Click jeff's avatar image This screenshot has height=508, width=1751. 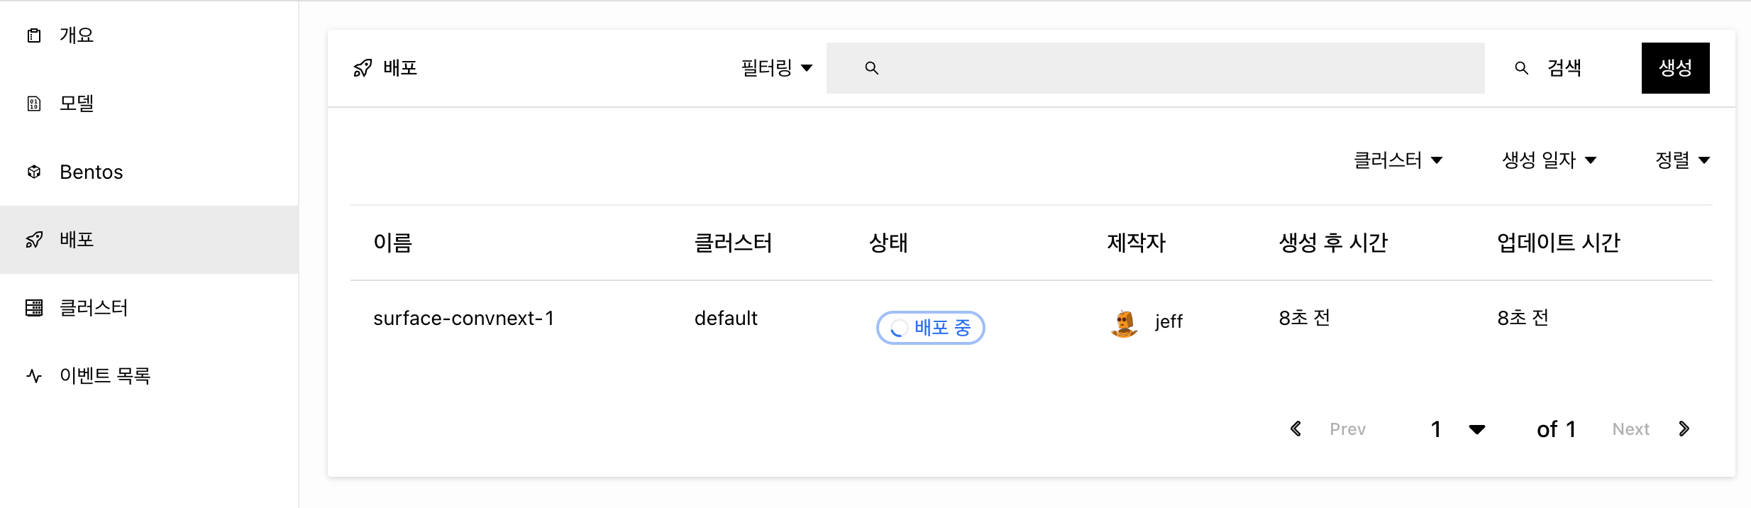(1125, 324)
